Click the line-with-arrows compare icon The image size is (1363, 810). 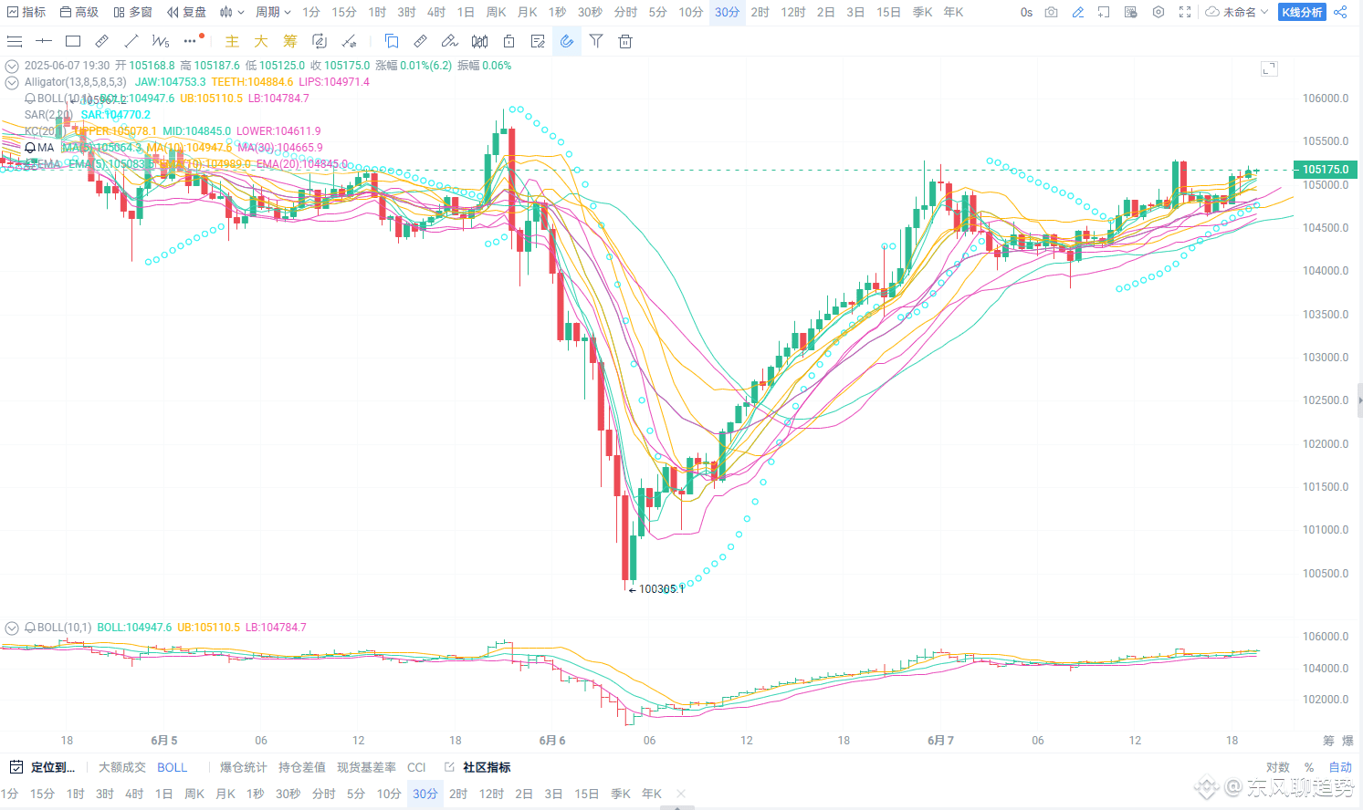pos(349,41)
